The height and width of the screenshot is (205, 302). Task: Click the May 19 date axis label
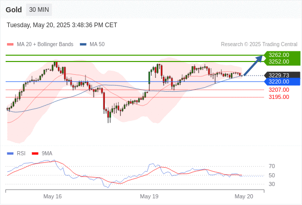149,196
